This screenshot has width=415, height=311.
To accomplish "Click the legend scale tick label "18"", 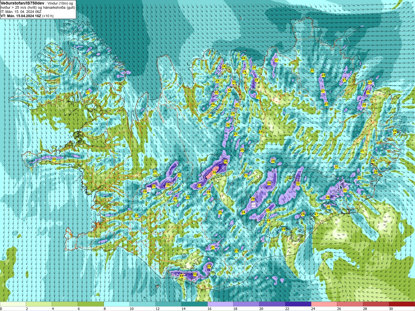I will click(x=235, y=309).
